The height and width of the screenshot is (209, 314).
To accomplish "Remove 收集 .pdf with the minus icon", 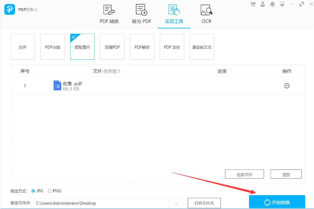I will (x=287, y=86).
